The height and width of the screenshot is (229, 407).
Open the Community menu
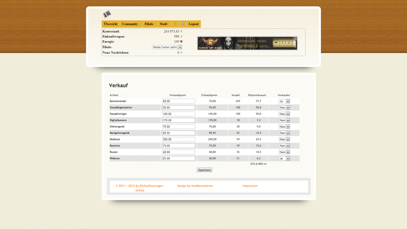(130, 24)
